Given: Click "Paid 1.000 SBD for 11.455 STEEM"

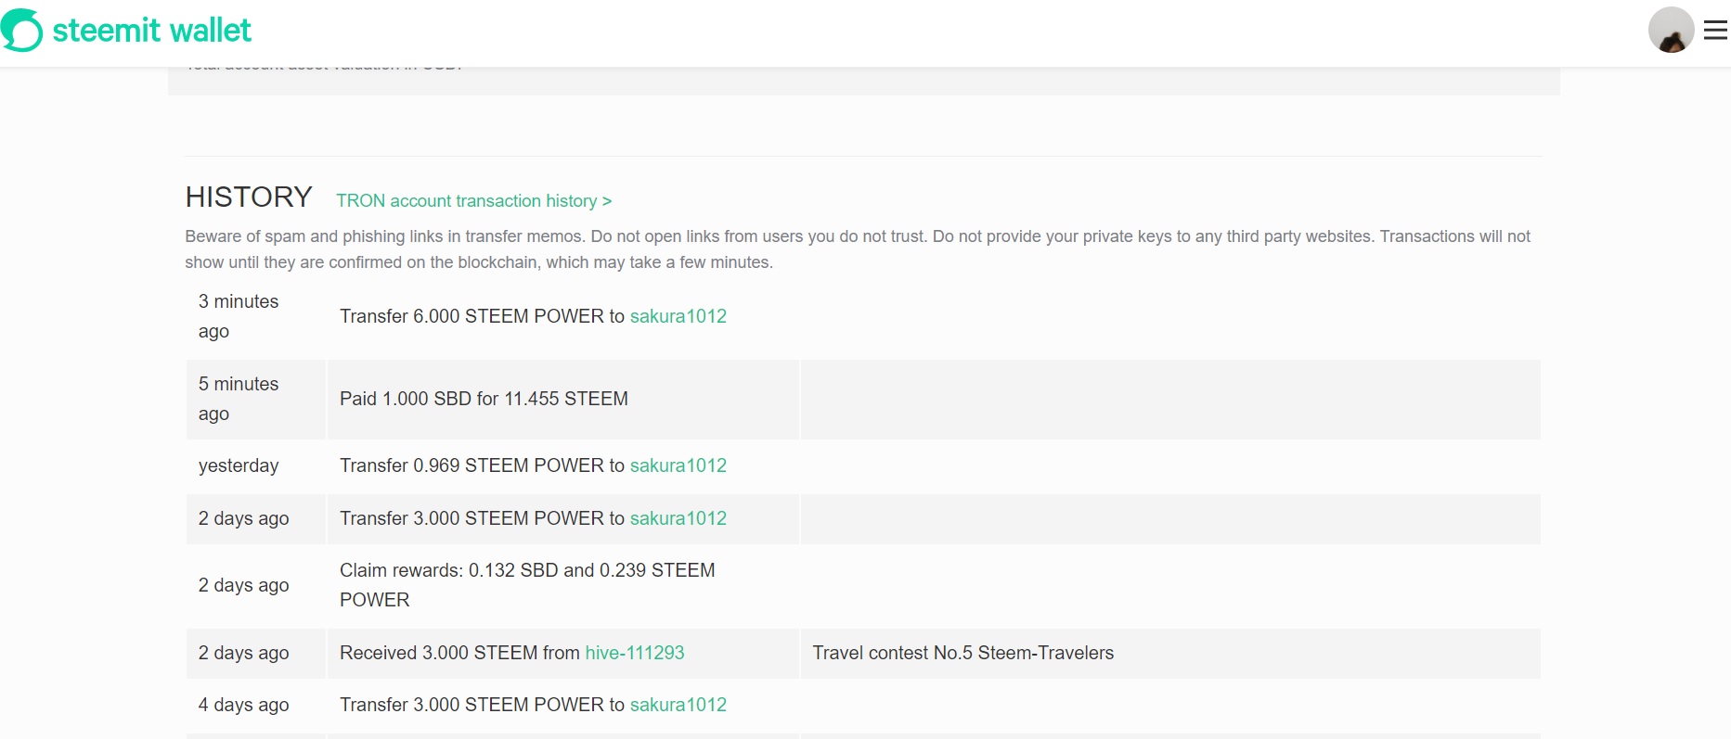Looking at the screenshot, I should [484, 399].
